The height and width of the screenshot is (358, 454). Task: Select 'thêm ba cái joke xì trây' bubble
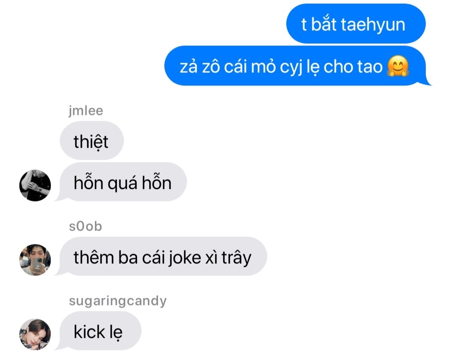click(x=163, y=256)
